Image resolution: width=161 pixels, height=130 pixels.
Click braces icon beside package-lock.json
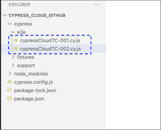pyautogui.click(x=9, y=90)
